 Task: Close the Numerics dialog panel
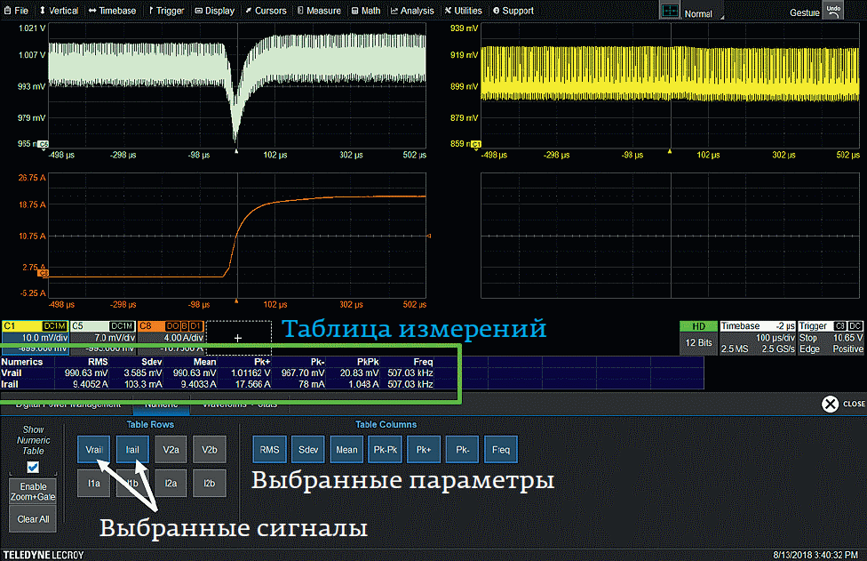click(830, 405)
